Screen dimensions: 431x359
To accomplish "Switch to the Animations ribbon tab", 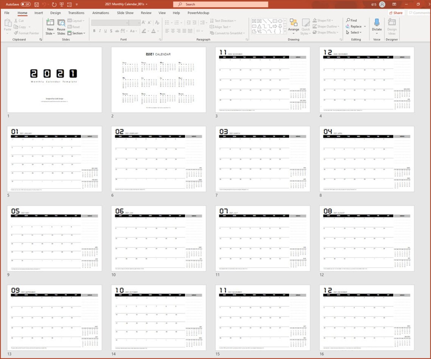I will point(100,12).
